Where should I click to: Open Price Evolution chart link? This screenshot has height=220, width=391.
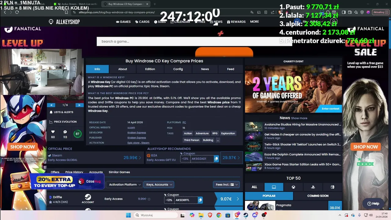63,122
